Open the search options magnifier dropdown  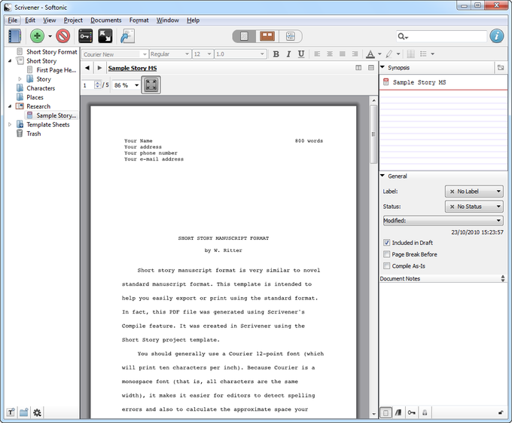pyautogui.click(x=403, y=36)
